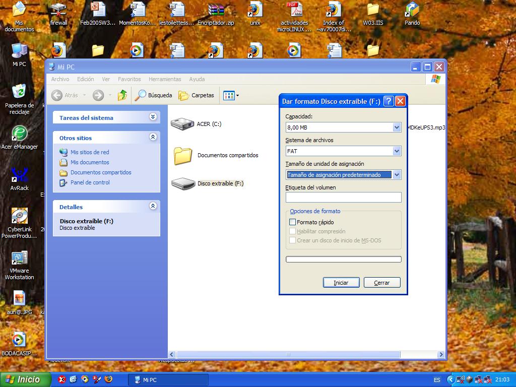Select the Index of ~av70007 shortcut
The width and height of the screenshot is (516, 387).
click(x=334, y=17)
